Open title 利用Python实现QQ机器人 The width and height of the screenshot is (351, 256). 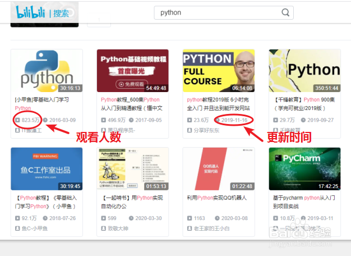216,198
